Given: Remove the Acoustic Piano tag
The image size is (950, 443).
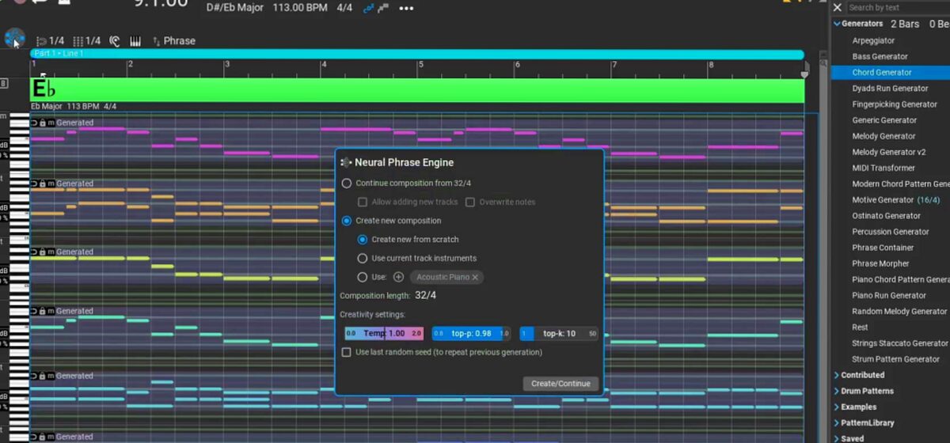Looking at the screenshot, I should point(475,278).
